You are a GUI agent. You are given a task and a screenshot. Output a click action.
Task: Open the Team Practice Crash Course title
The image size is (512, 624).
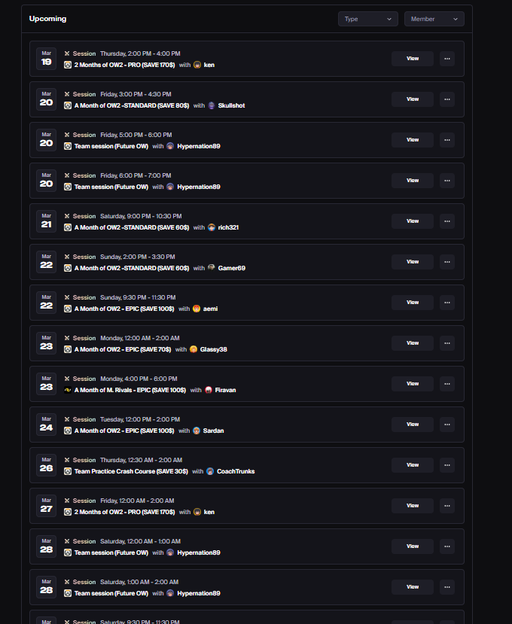point(131,471)
